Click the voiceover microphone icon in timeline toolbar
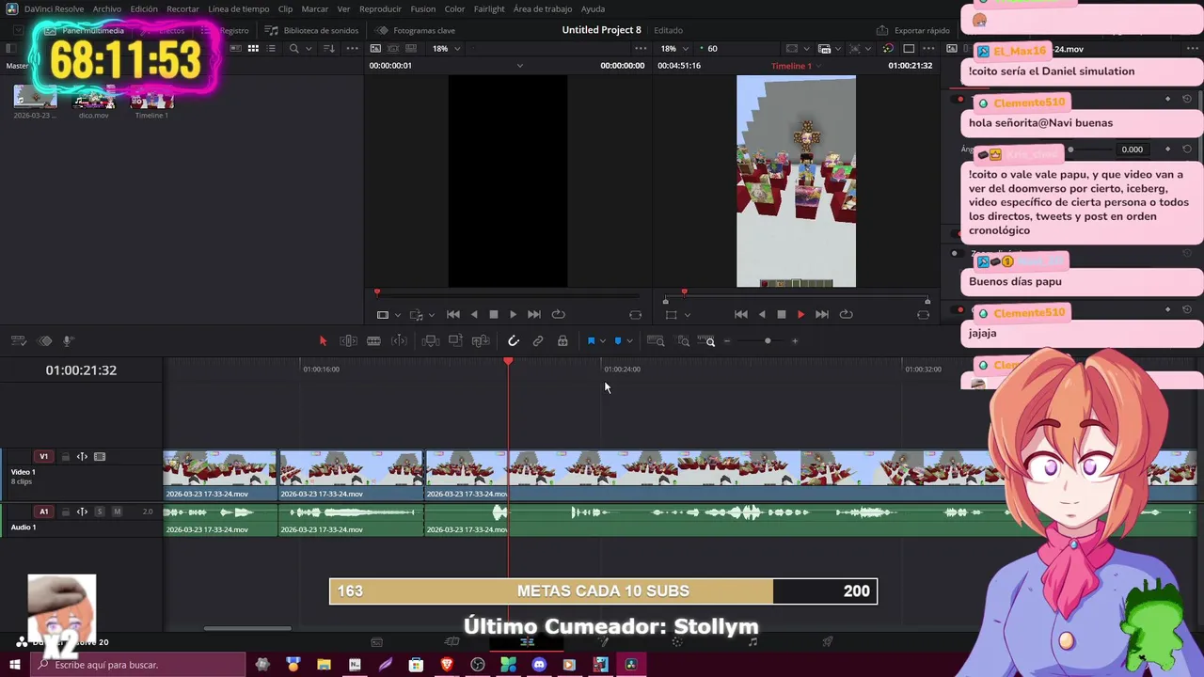The image size is (1204, 677). (x=68, y=341)
